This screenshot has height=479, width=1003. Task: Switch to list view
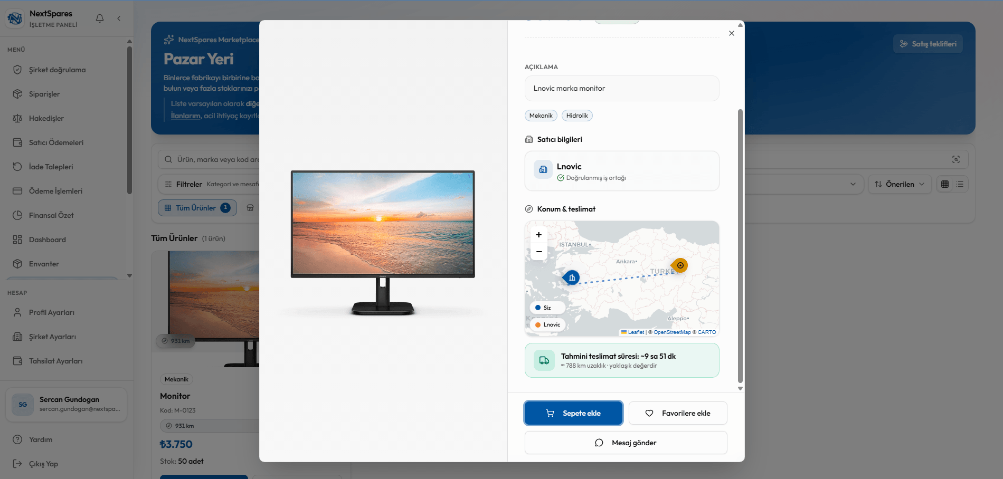point(960,184)
